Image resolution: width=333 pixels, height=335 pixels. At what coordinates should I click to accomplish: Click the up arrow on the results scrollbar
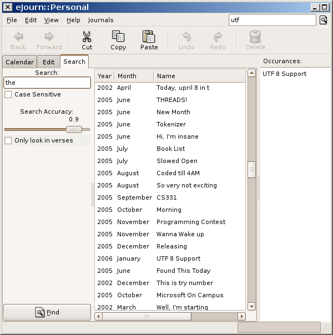[x=251, y=73]
